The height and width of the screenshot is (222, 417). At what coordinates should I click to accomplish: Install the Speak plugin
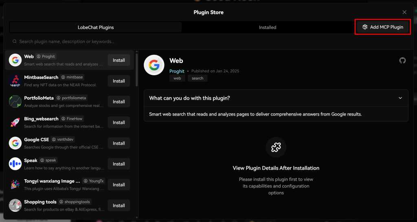pos(119,164)
